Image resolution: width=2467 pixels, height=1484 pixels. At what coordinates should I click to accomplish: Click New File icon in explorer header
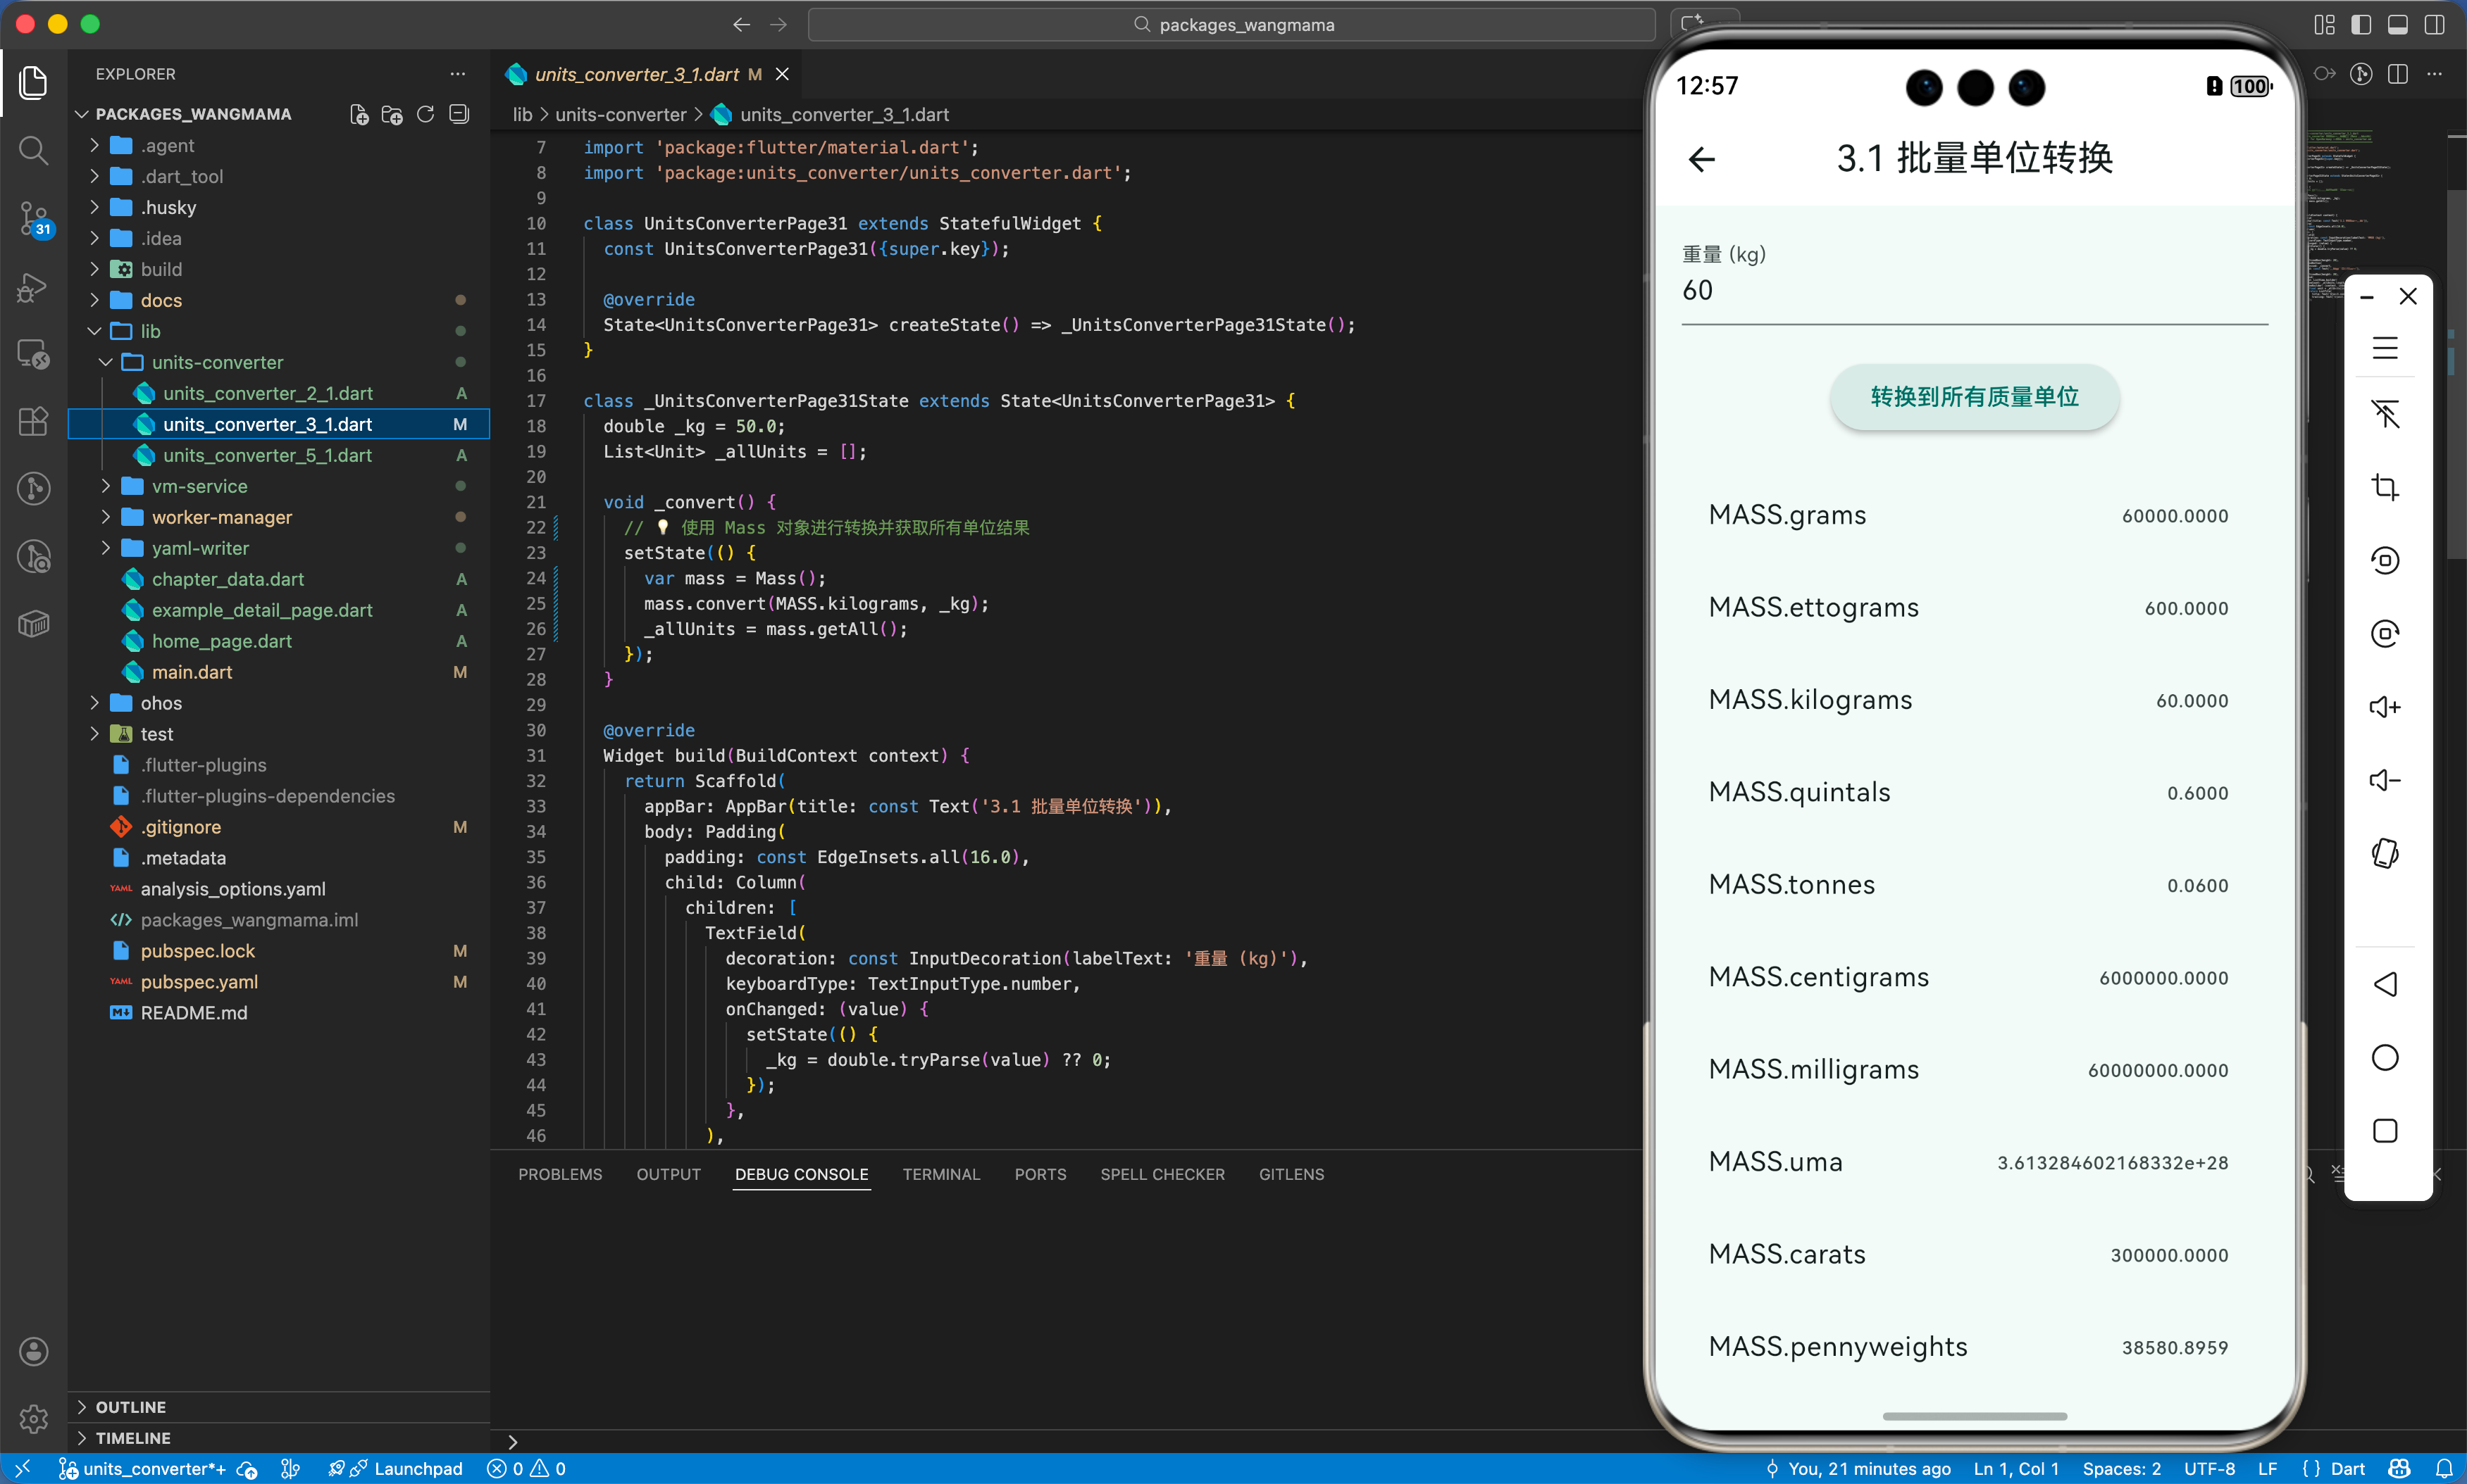(359, 114)
